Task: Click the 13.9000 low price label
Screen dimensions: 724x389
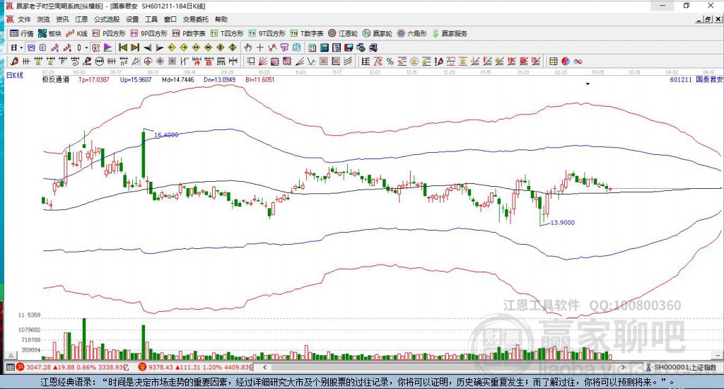Action: 562,222
